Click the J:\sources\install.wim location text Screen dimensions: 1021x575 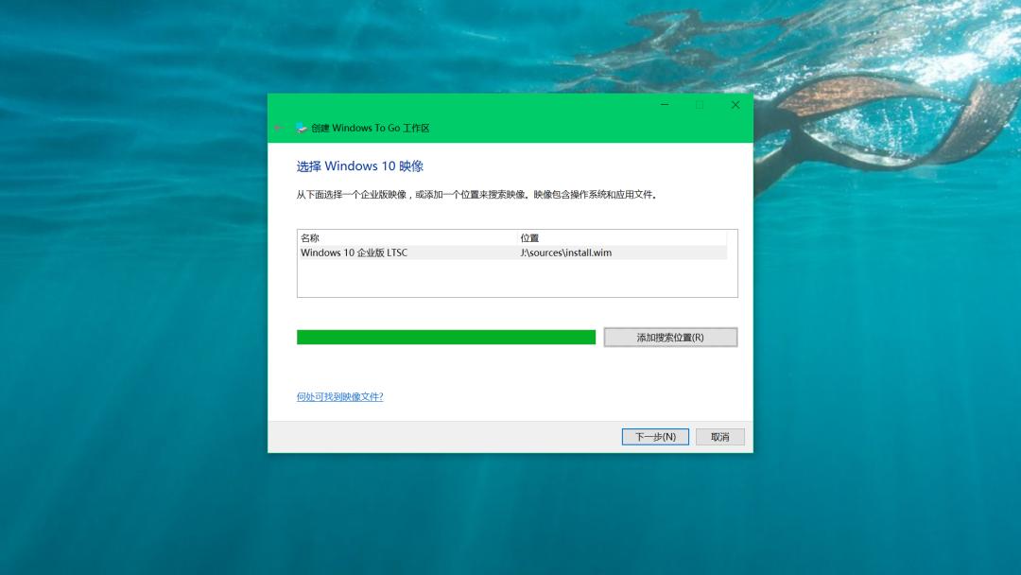[566, 253]
